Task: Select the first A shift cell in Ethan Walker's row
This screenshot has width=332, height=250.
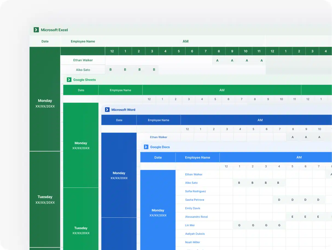Action: [217, 60]
